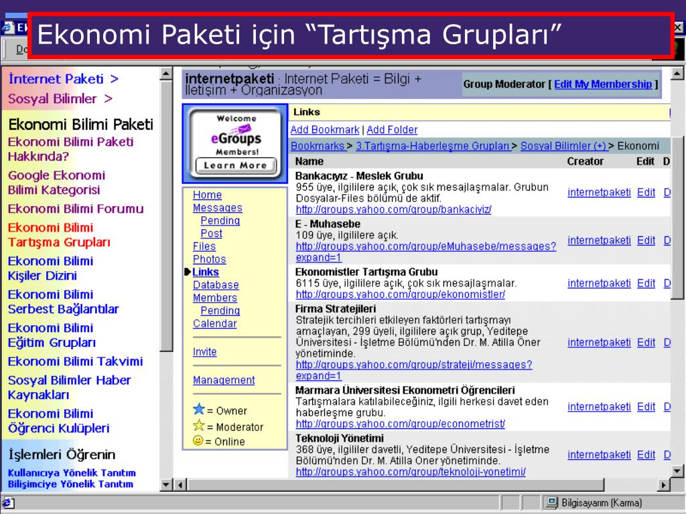Click Edit My Membership link
Image resolution: width=686 pixels, height=514 pixels.
(603, 84)
